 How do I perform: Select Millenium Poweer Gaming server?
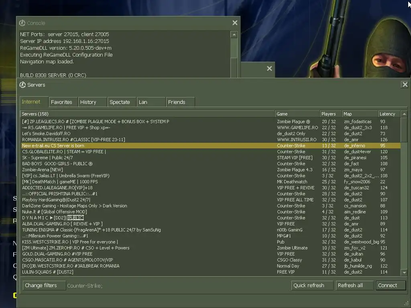click(211, 236)
